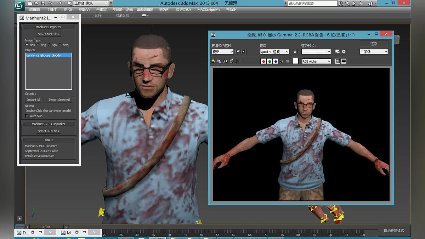Click the Undo arrow icon
Screen dimensions: 425x239
pos(50,4)
